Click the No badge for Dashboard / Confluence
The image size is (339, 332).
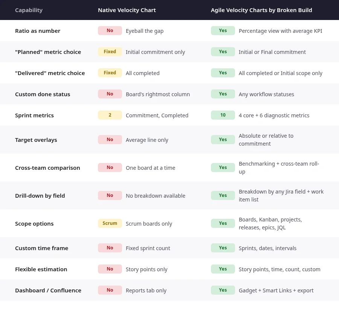point(110,290)
